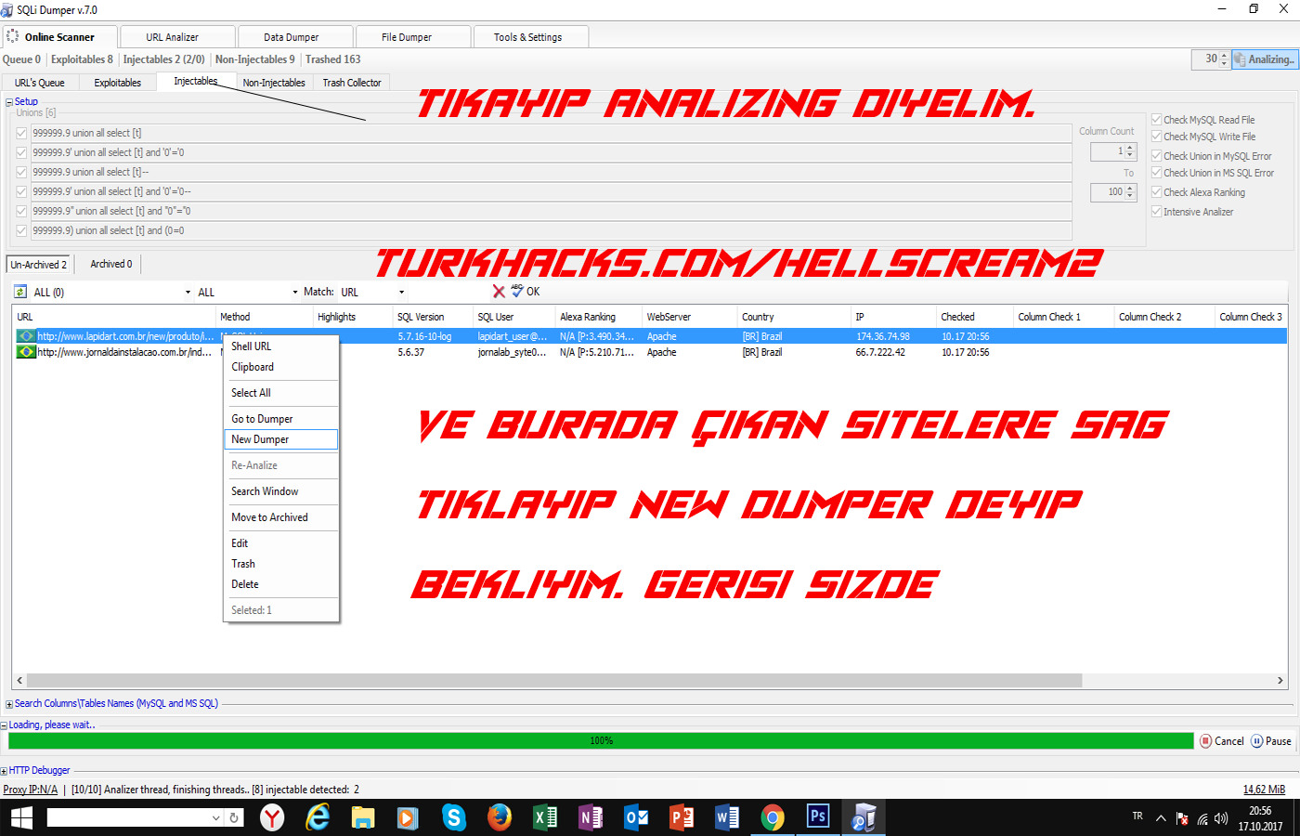
Task: Launch Firefox from the taskbar
Action: [x=500, y=817]
